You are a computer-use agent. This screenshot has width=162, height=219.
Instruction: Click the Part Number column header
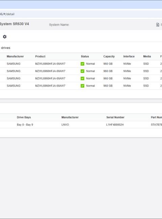[x=156, y=117]
